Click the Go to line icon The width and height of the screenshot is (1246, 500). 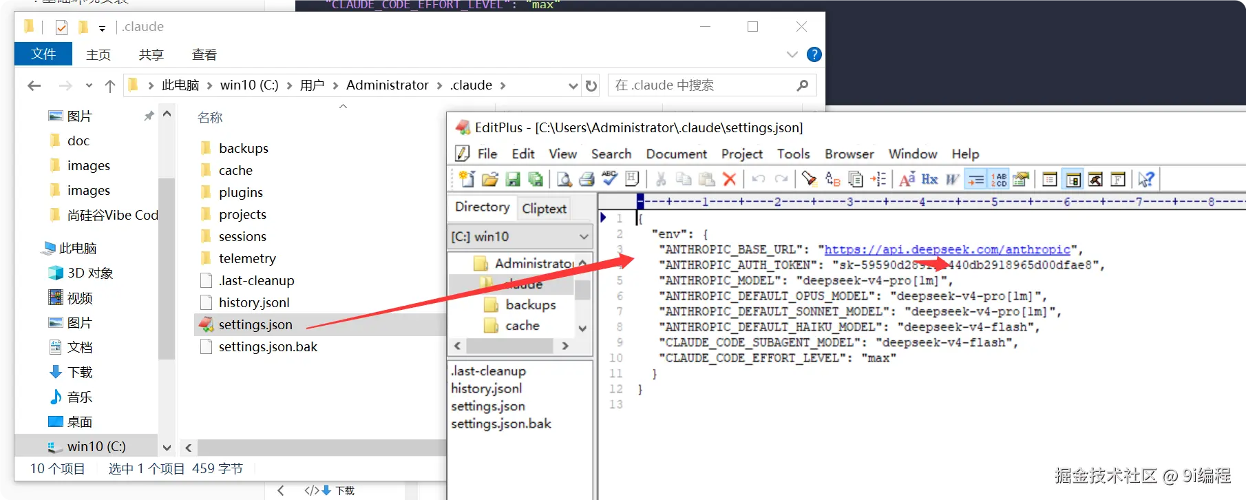pyautogui.click(x=878, y=179)
